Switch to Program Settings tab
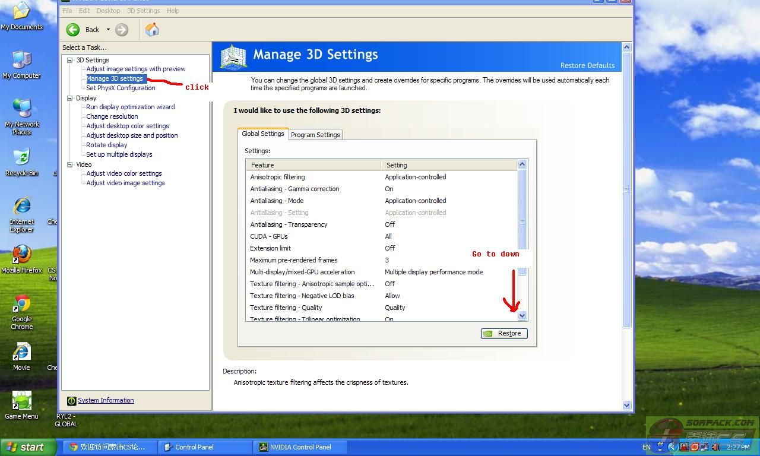Image resolution: width=760 pixels, height=456 pixels. click(315, 135)
